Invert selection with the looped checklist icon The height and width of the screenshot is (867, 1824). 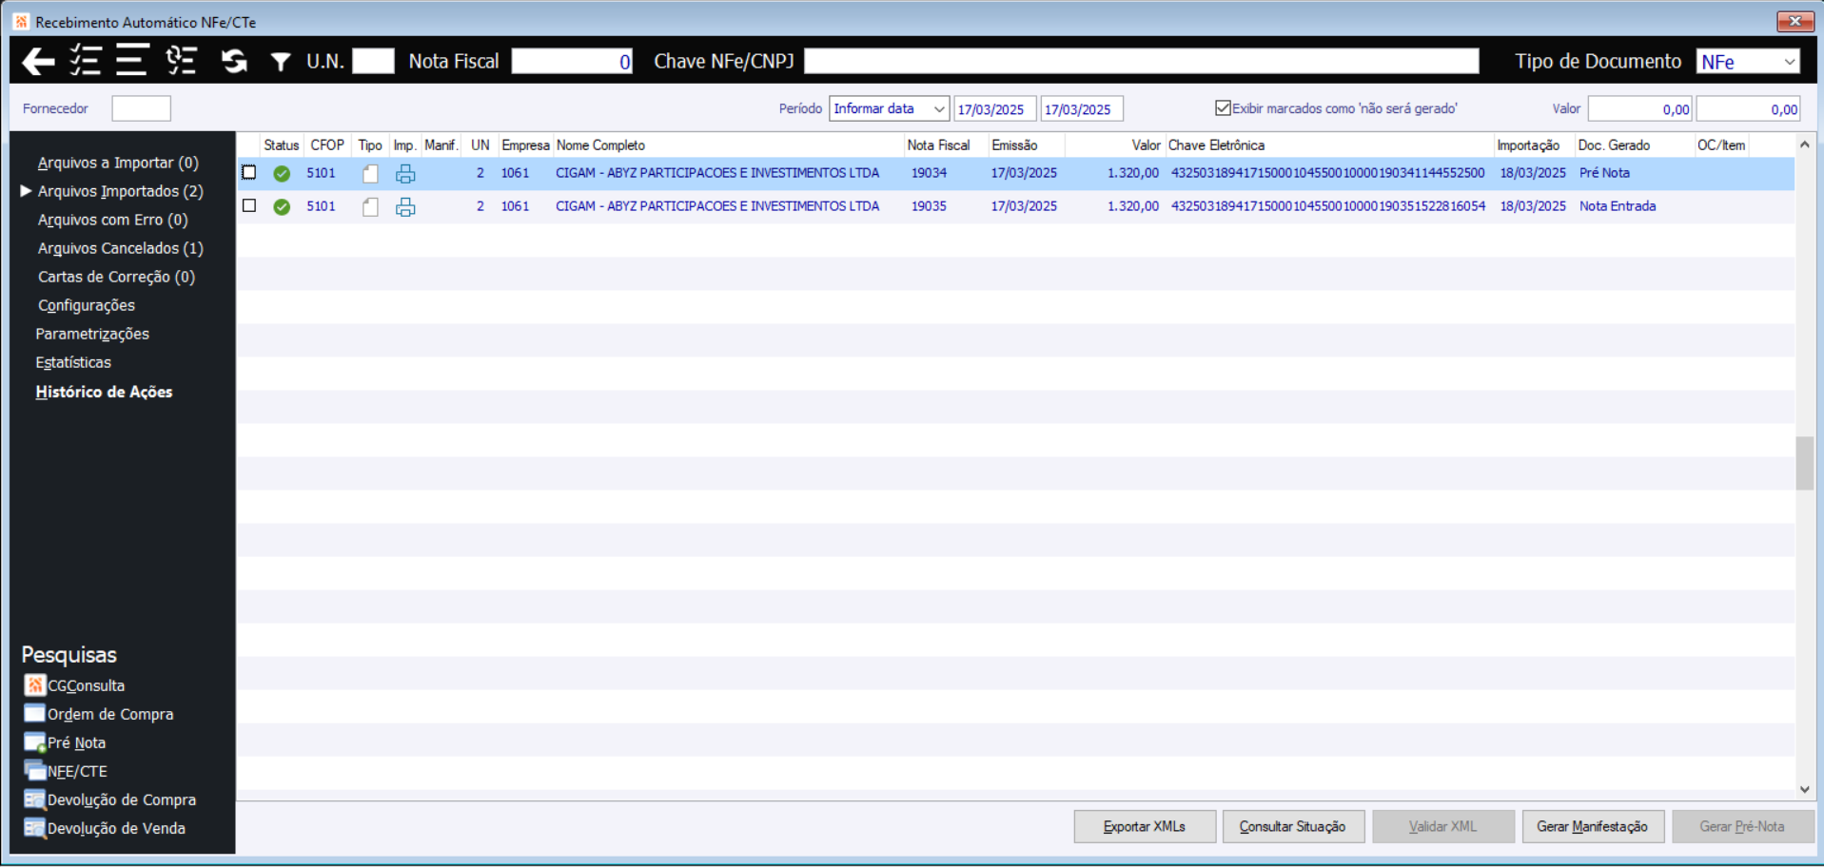point(181,61)
